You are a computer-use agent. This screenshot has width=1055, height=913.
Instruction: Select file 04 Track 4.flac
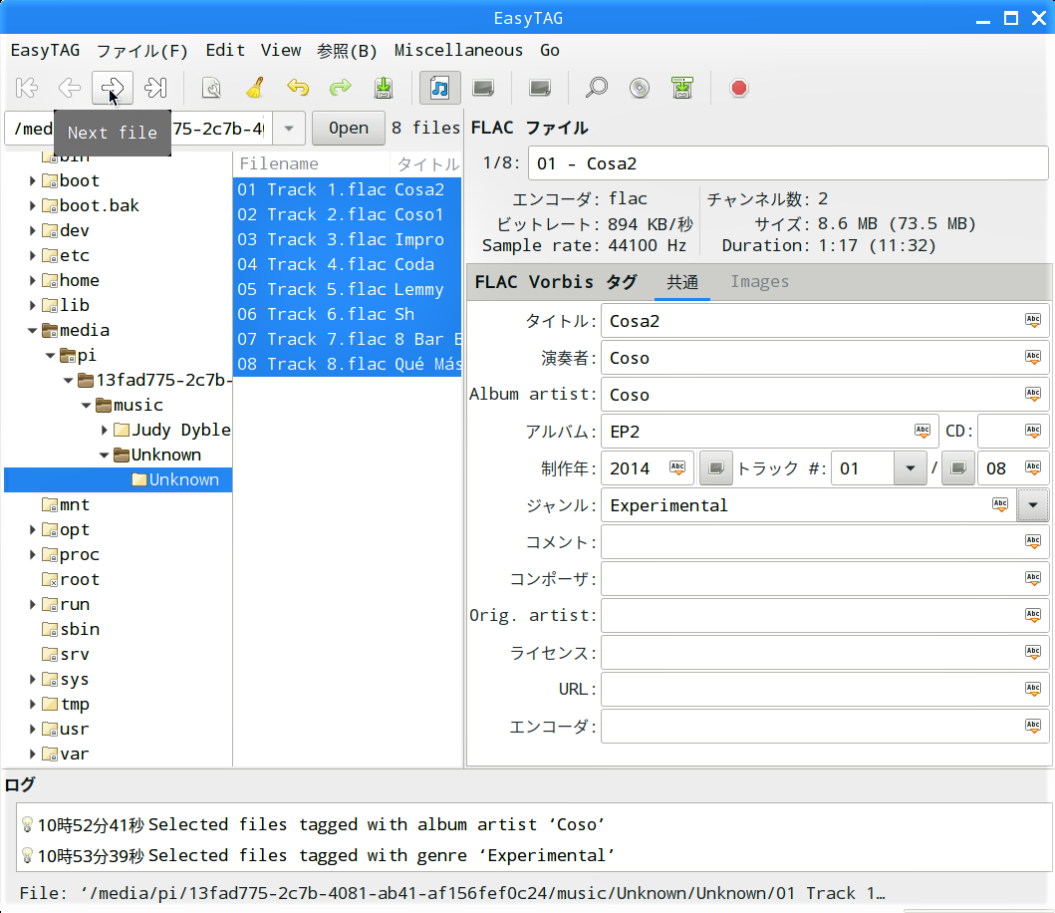pyautogui.click(x=347, y=264)
